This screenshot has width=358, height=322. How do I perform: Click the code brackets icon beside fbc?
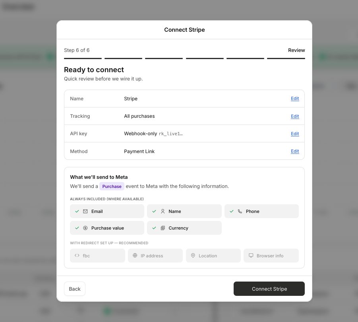click(x=77, y=255)
